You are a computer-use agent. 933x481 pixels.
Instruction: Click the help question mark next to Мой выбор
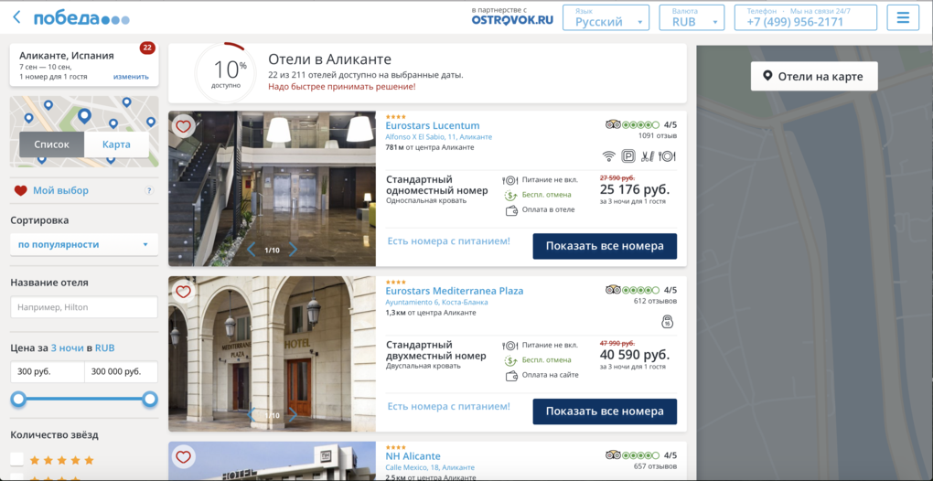pos(149,191)
